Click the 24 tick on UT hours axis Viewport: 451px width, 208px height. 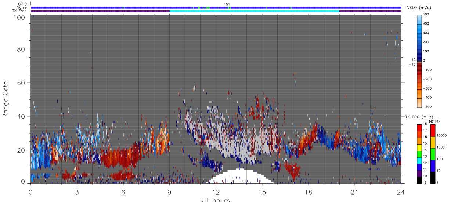click(x=401, y=192)
